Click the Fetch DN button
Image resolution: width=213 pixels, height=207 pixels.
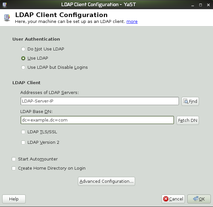pyautogui.click(x=188, y=121)
